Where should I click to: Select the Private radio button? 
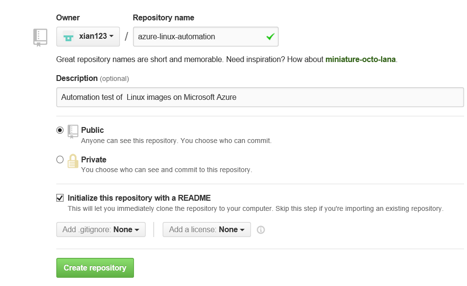(x=60, y=159)
